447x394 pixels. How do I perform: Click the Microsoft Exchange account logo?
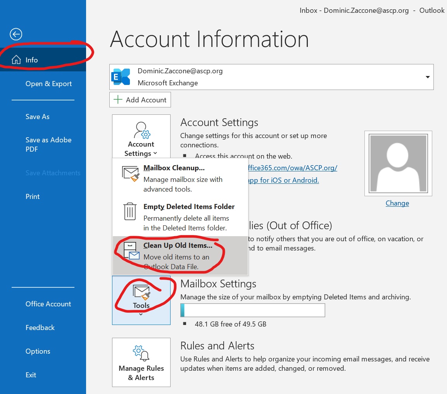pos(121,77)
